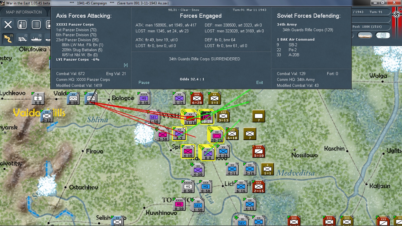Screen dimensions: 402x226
Task: Click the 'Turn: 91' field in top bar
Action: 376,12
